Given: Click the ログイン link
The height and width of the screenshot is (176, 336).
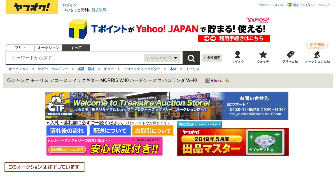Looking at the screenshot, I should point(70,5).
